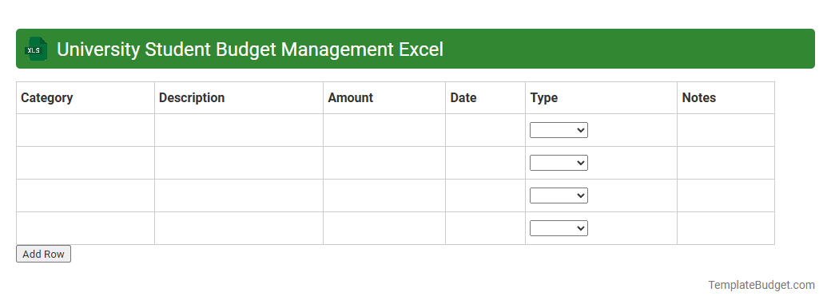Open the Type dropdown in first row
This screenshot has width=831, height=308.
pyautogui.click(x=559, y=130)
